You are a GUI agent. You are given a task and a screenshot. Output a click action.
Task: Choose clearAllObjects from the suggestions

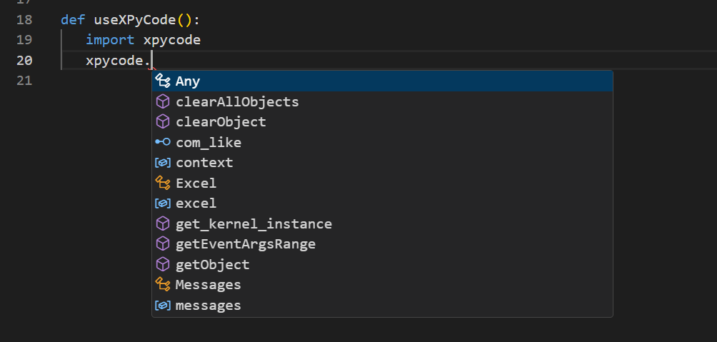tap(237, 102)
